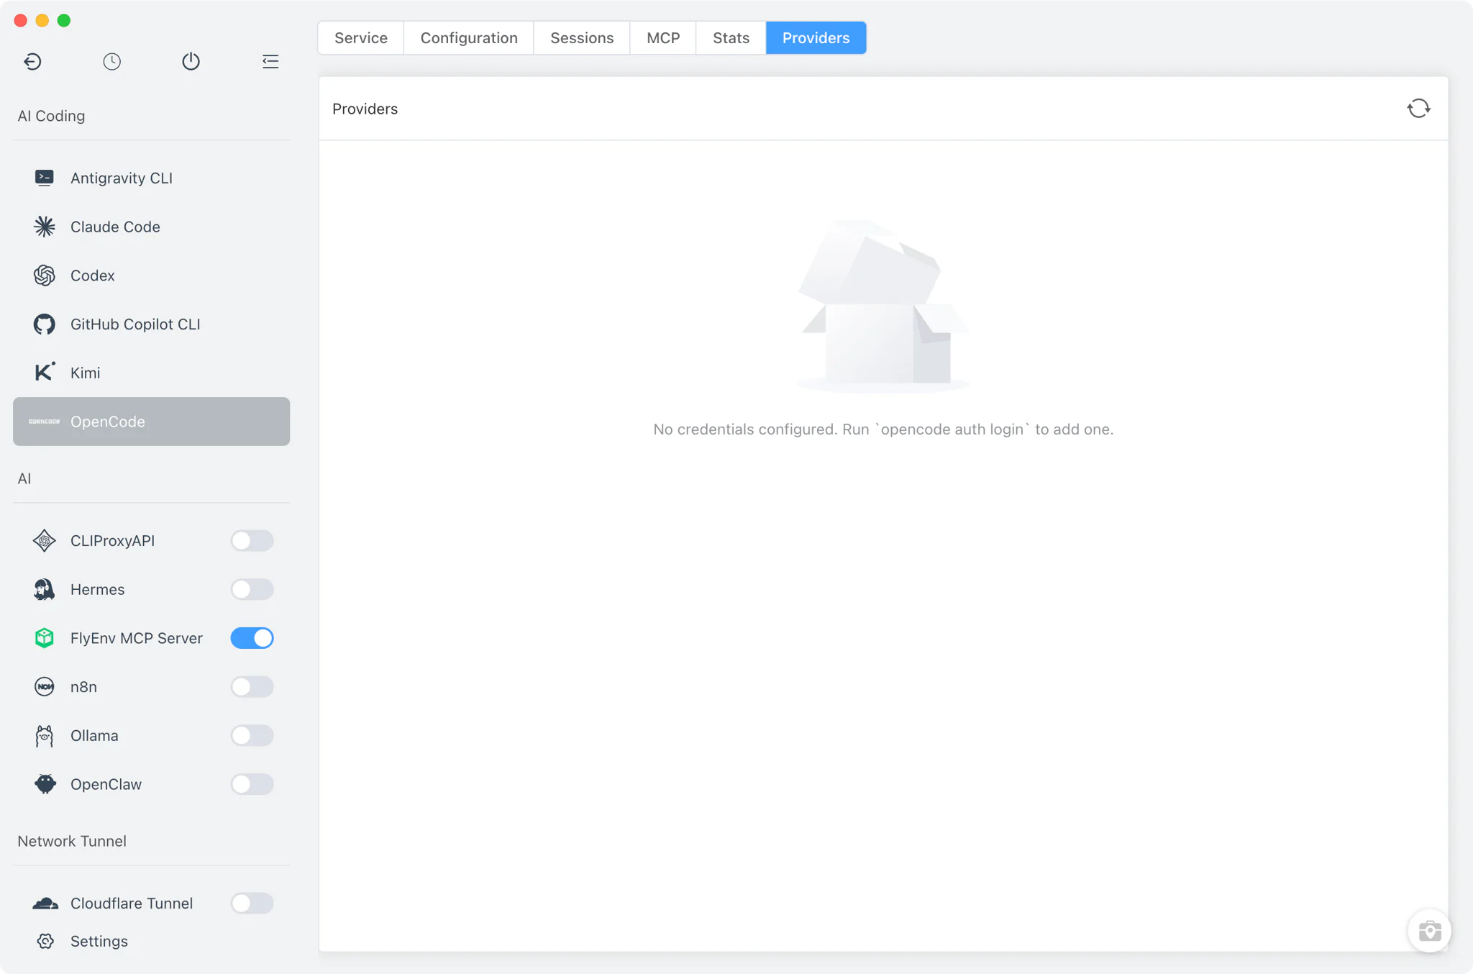Toggle the sidebar menu list icon

270,61
